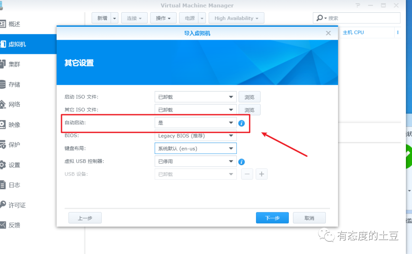Open the 键盘布局 dropdown
Viewport: 412px width, 254px height.
[x=195, y=149]
